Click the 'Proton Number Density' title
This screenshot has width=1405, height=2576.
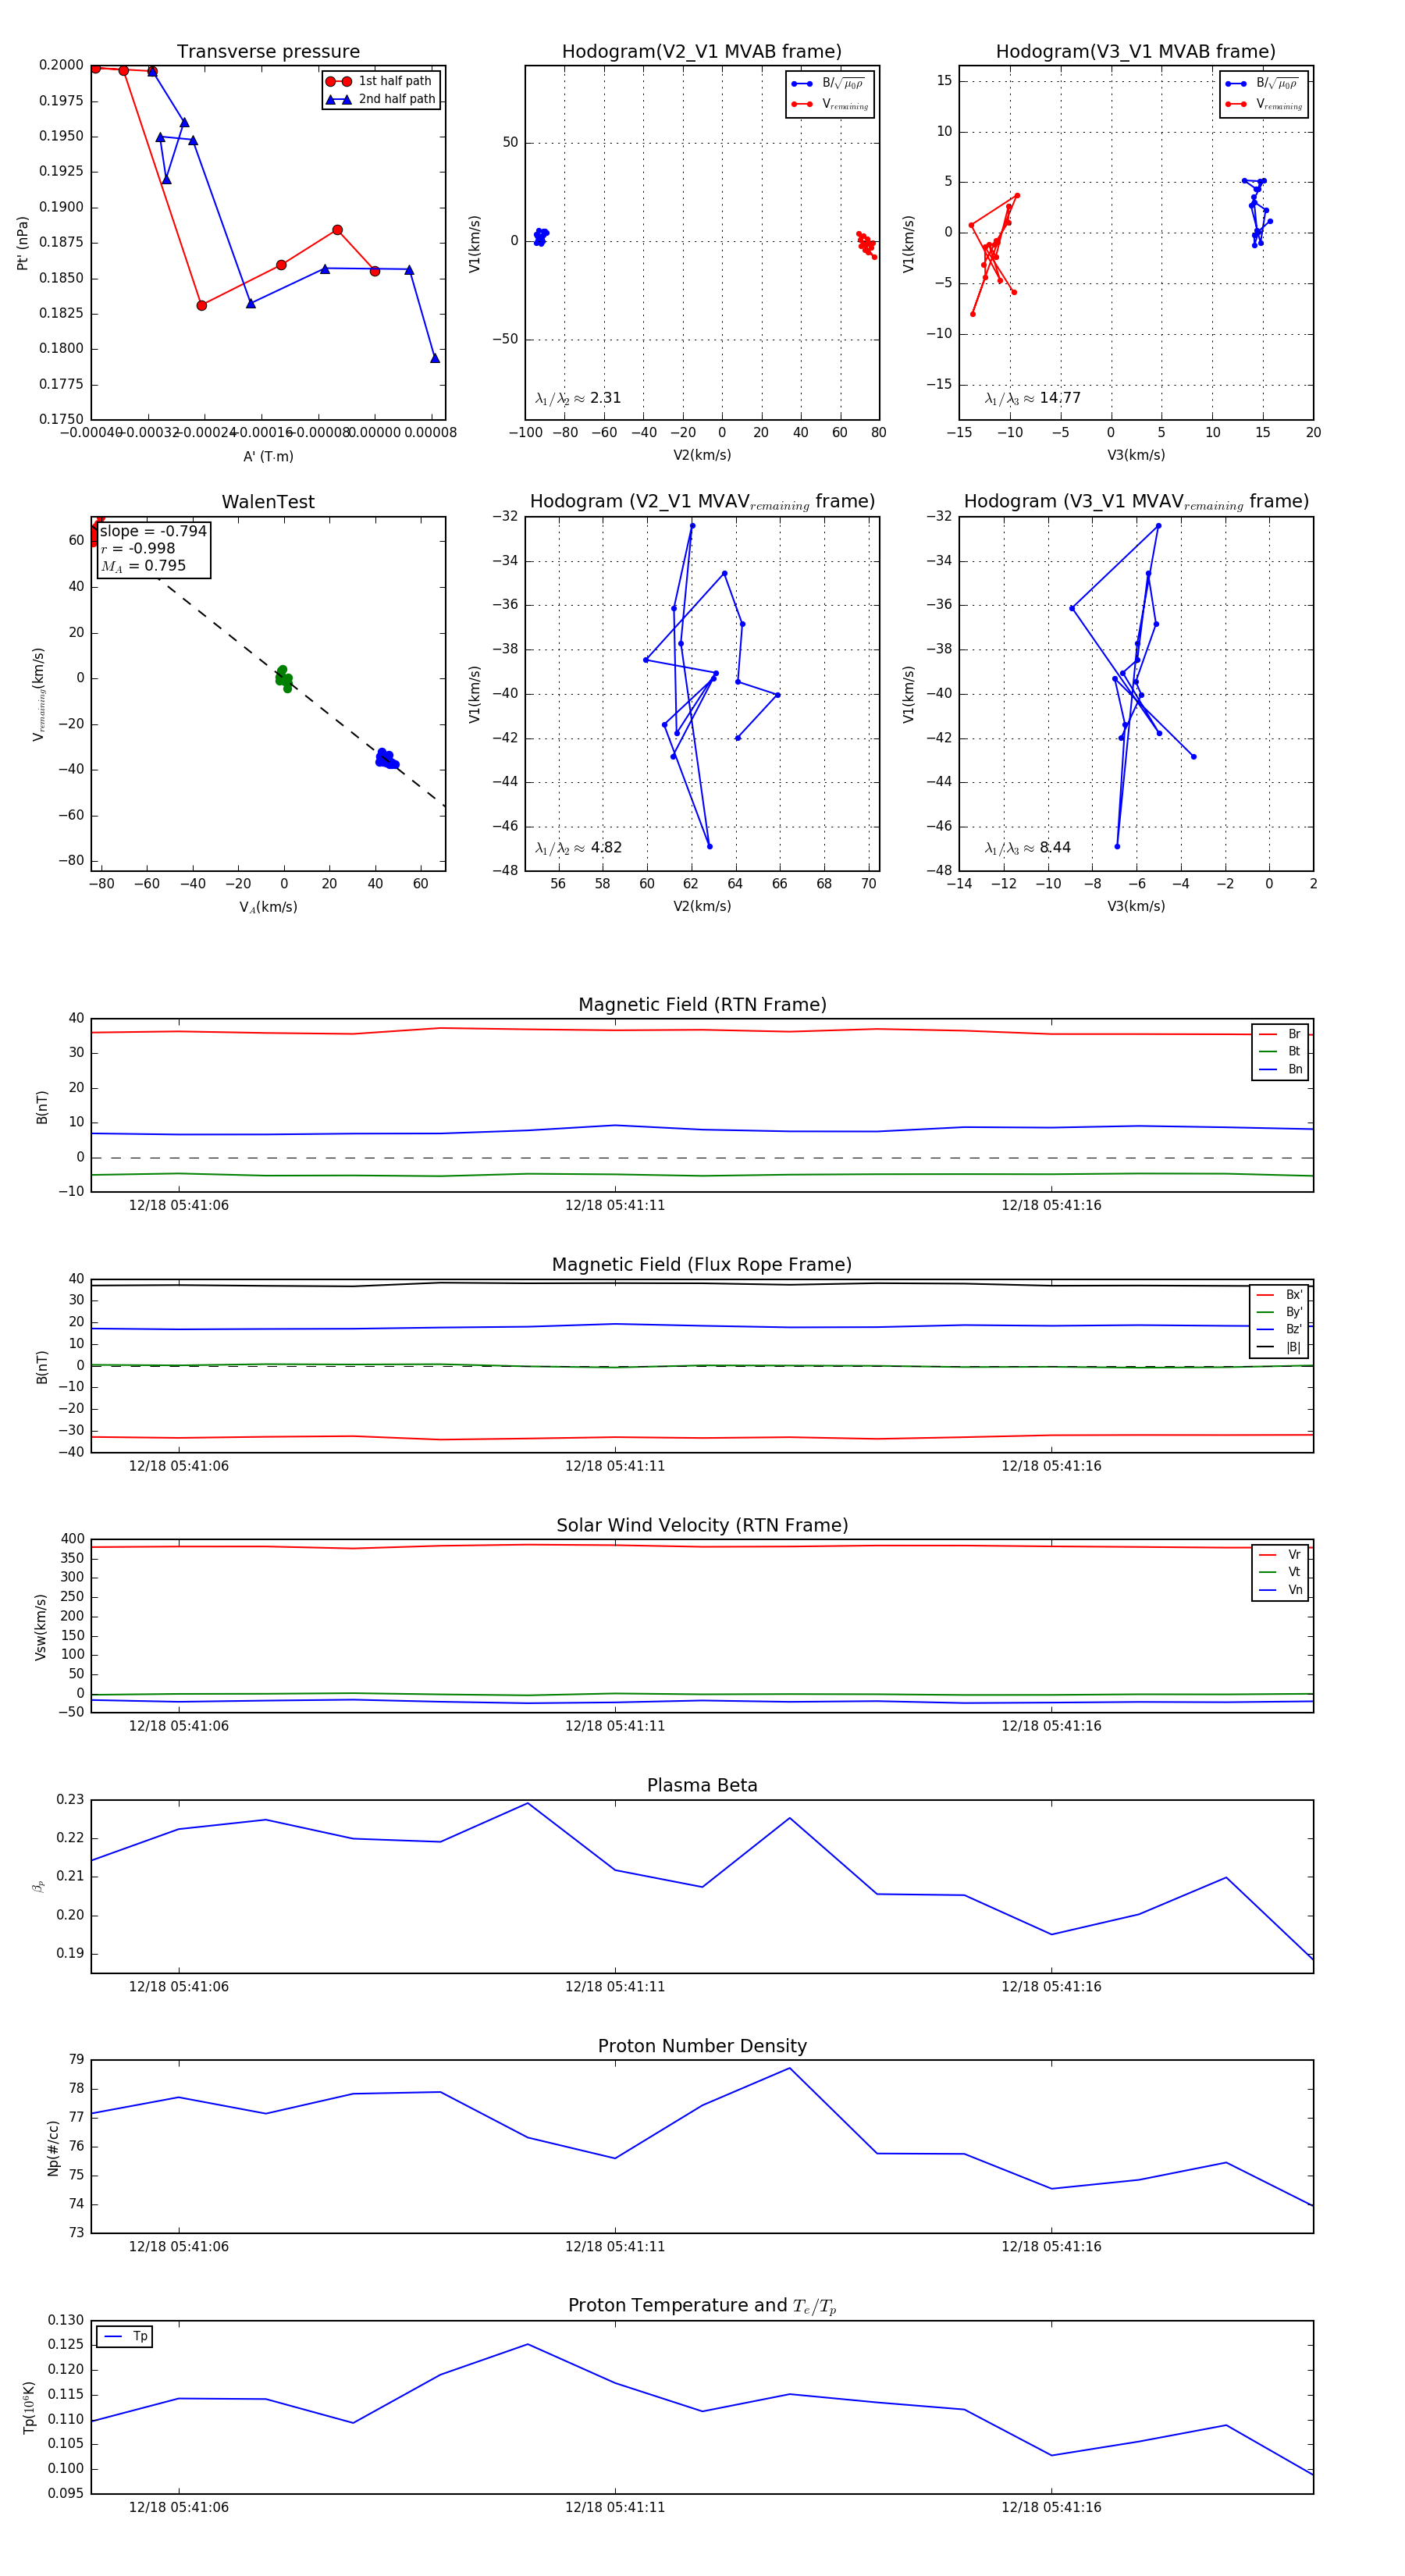coord(702,2045)
